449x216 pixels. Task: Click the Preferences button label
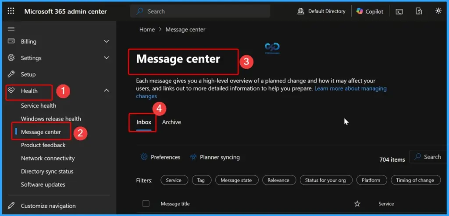coord(165,157)
